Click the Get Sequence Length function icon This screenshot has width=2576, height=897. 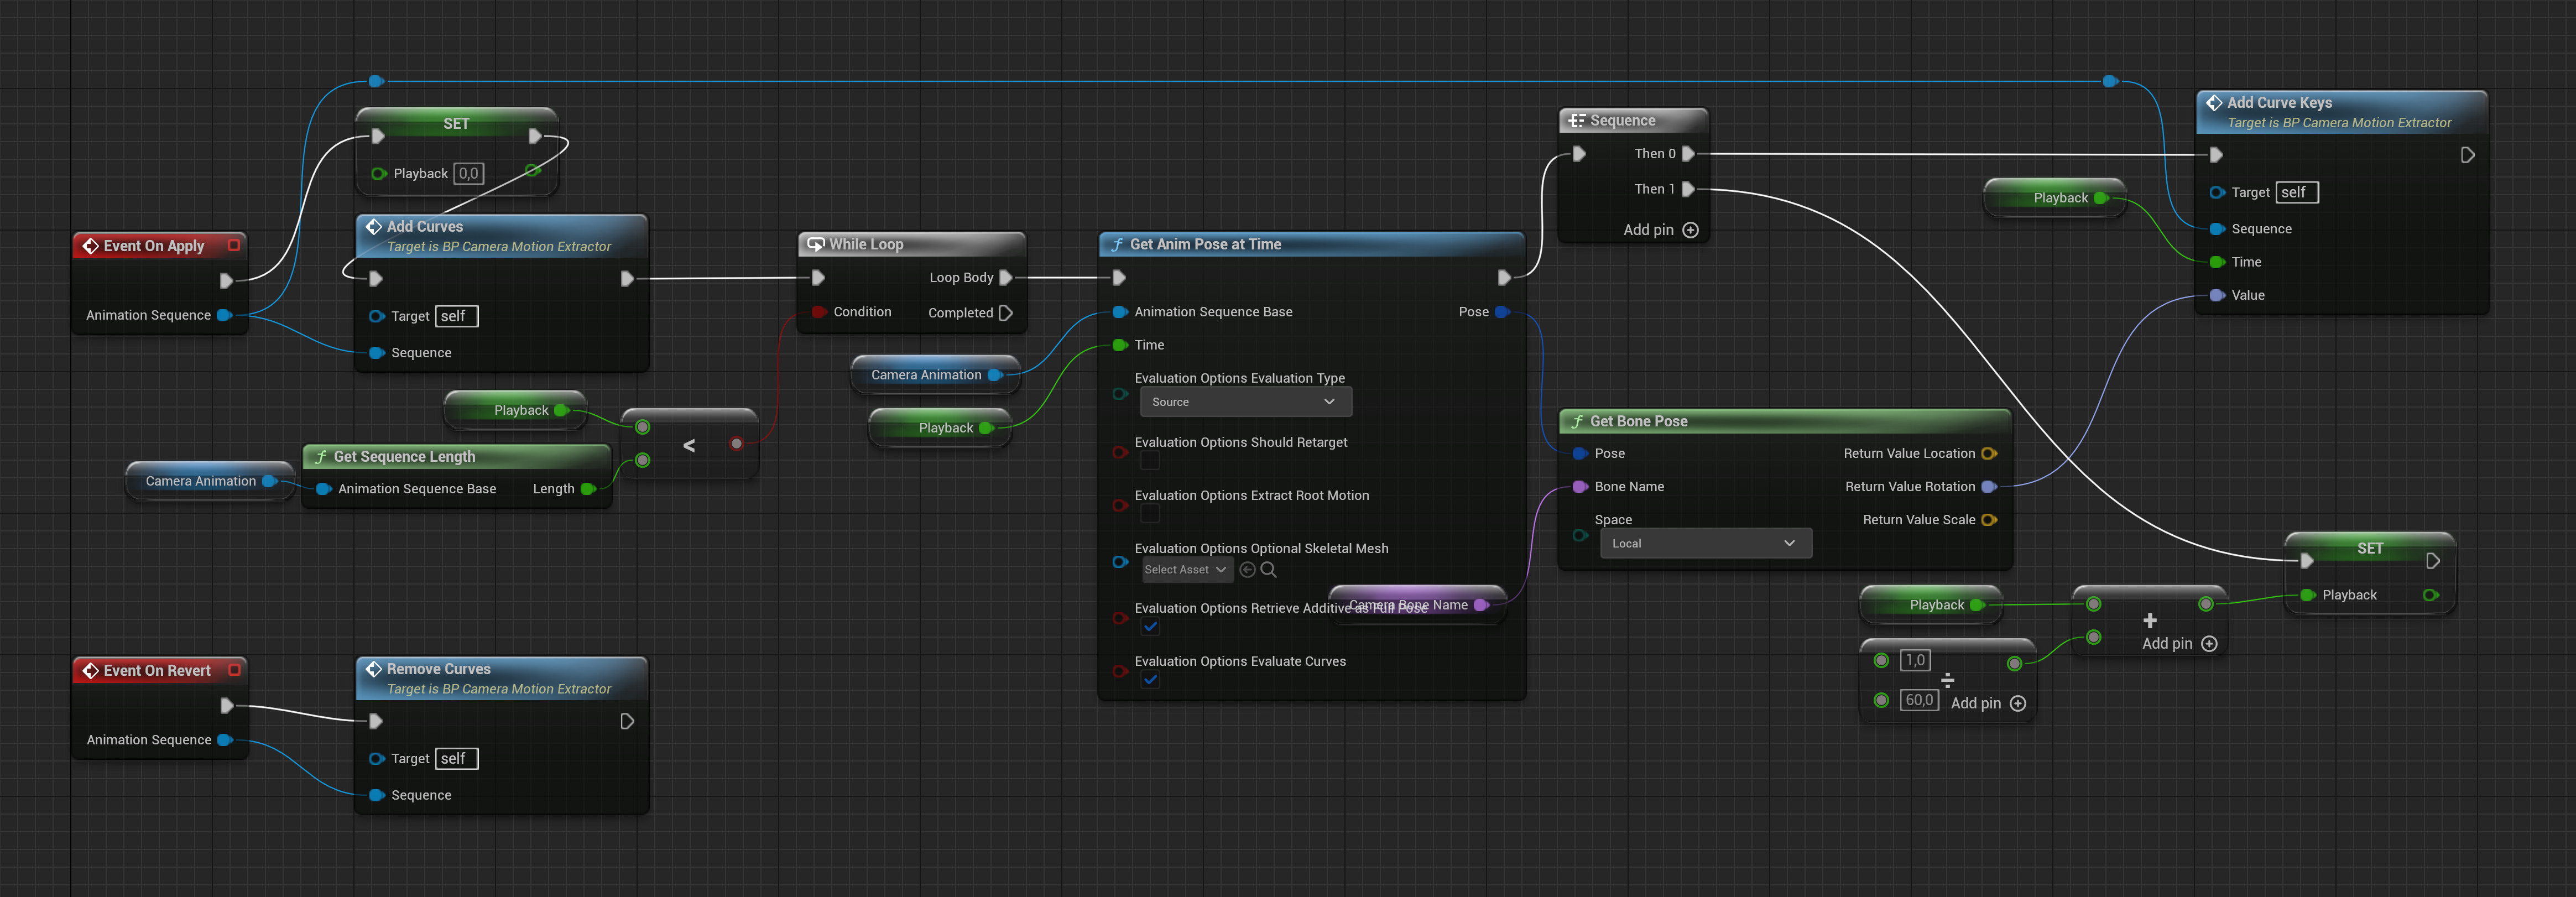[x=321, y=457]
